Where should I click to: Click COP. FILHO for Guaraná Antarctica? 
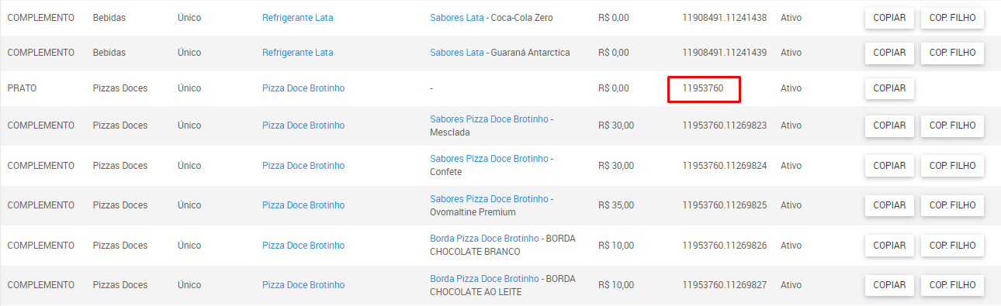point(952,53)
